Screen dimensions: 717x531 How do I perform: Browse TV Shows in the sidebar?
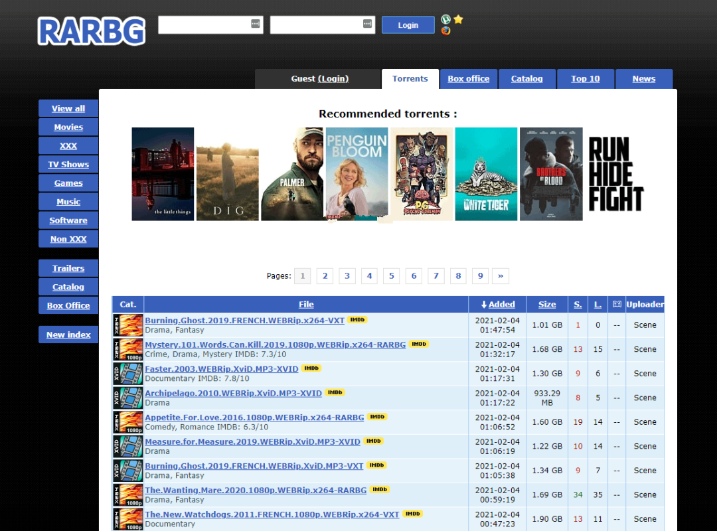(68, 164)
